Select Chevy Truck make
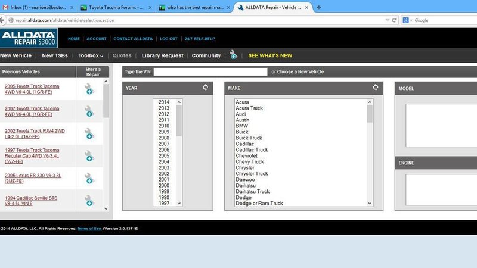The width and height of the screenshot is (477, 268). tap(250, 161)
